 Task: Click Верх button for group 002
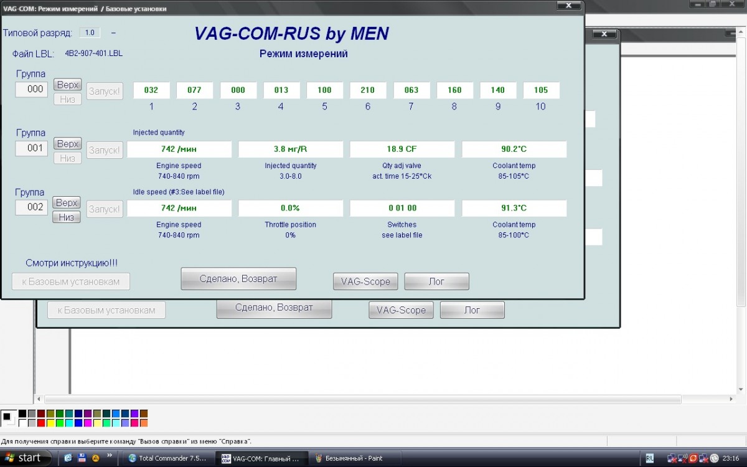67,203
